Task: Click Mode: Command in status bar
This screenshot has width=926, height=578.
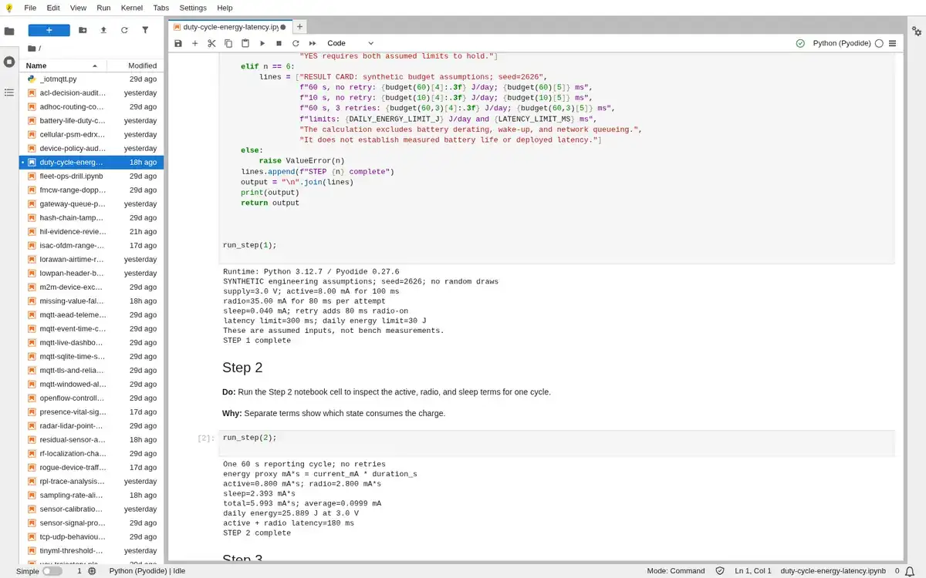Action: point(675,571)
